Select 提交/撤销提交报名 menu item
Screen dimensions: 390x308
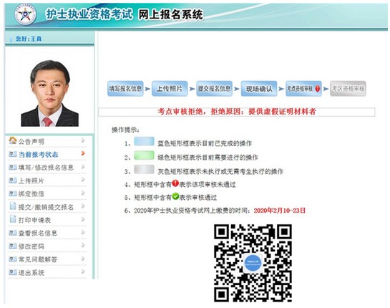pos(46,207)
